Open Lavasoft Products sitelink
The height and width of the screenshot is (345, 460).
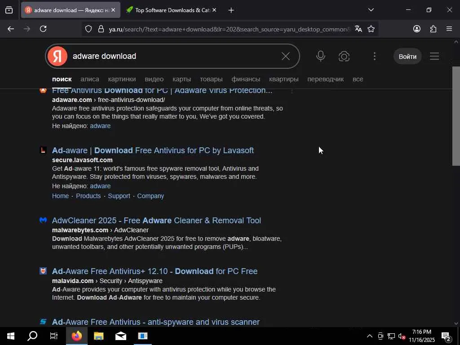(88, 196)
